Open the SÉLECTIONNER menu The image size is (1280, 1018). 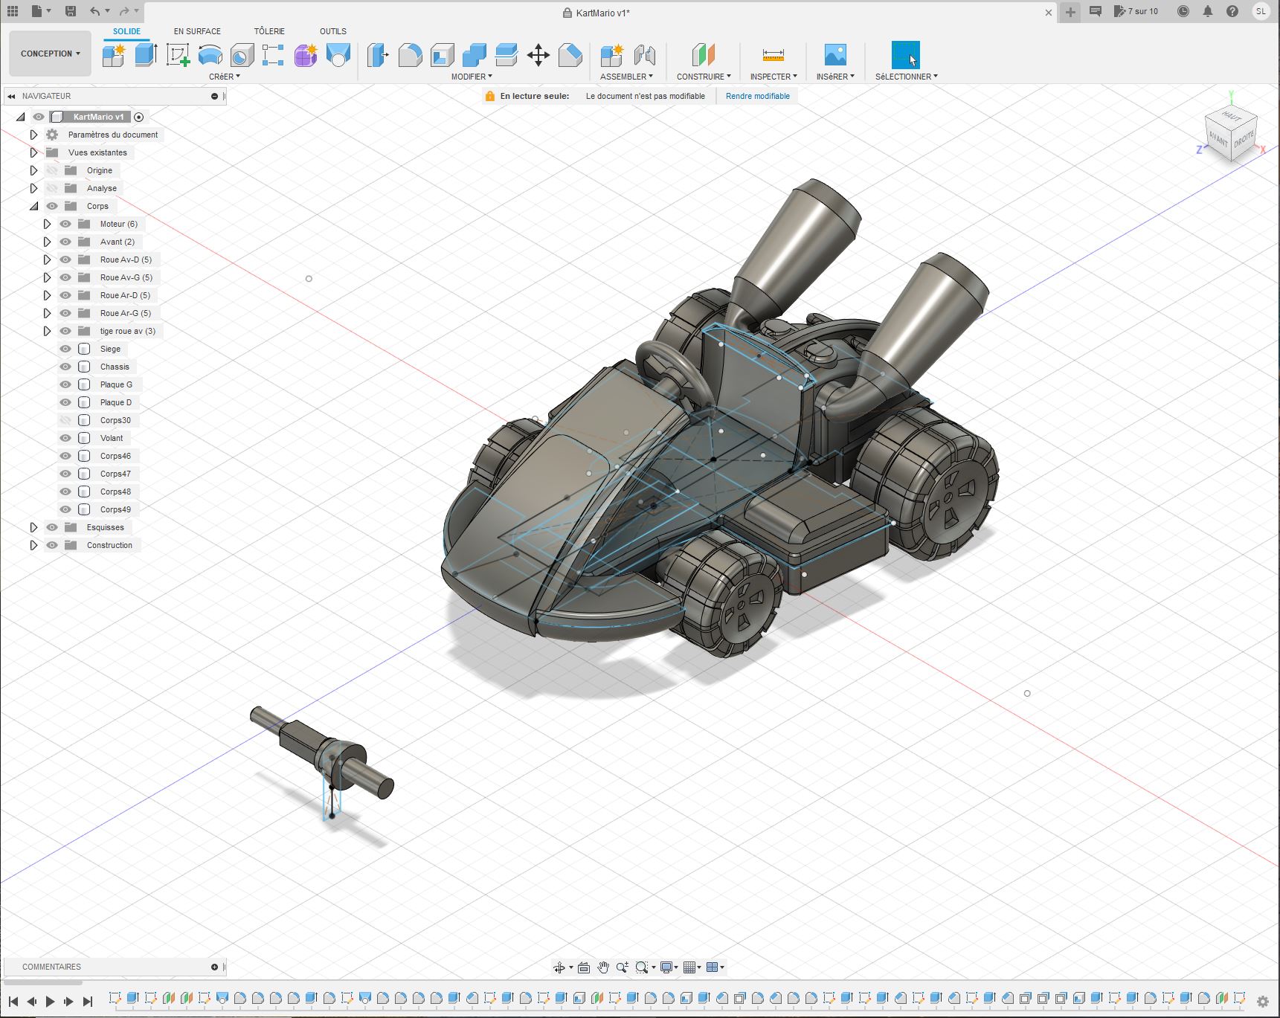906,77
